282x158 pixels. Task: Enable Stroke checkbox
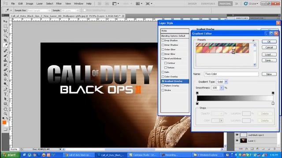163,90
